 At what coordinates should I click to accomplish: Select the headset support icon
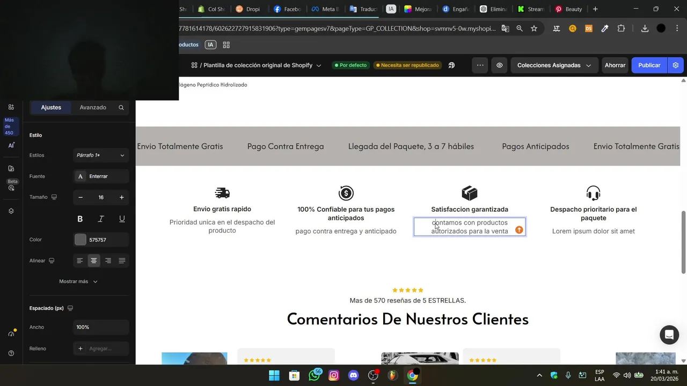click(593, 193)
